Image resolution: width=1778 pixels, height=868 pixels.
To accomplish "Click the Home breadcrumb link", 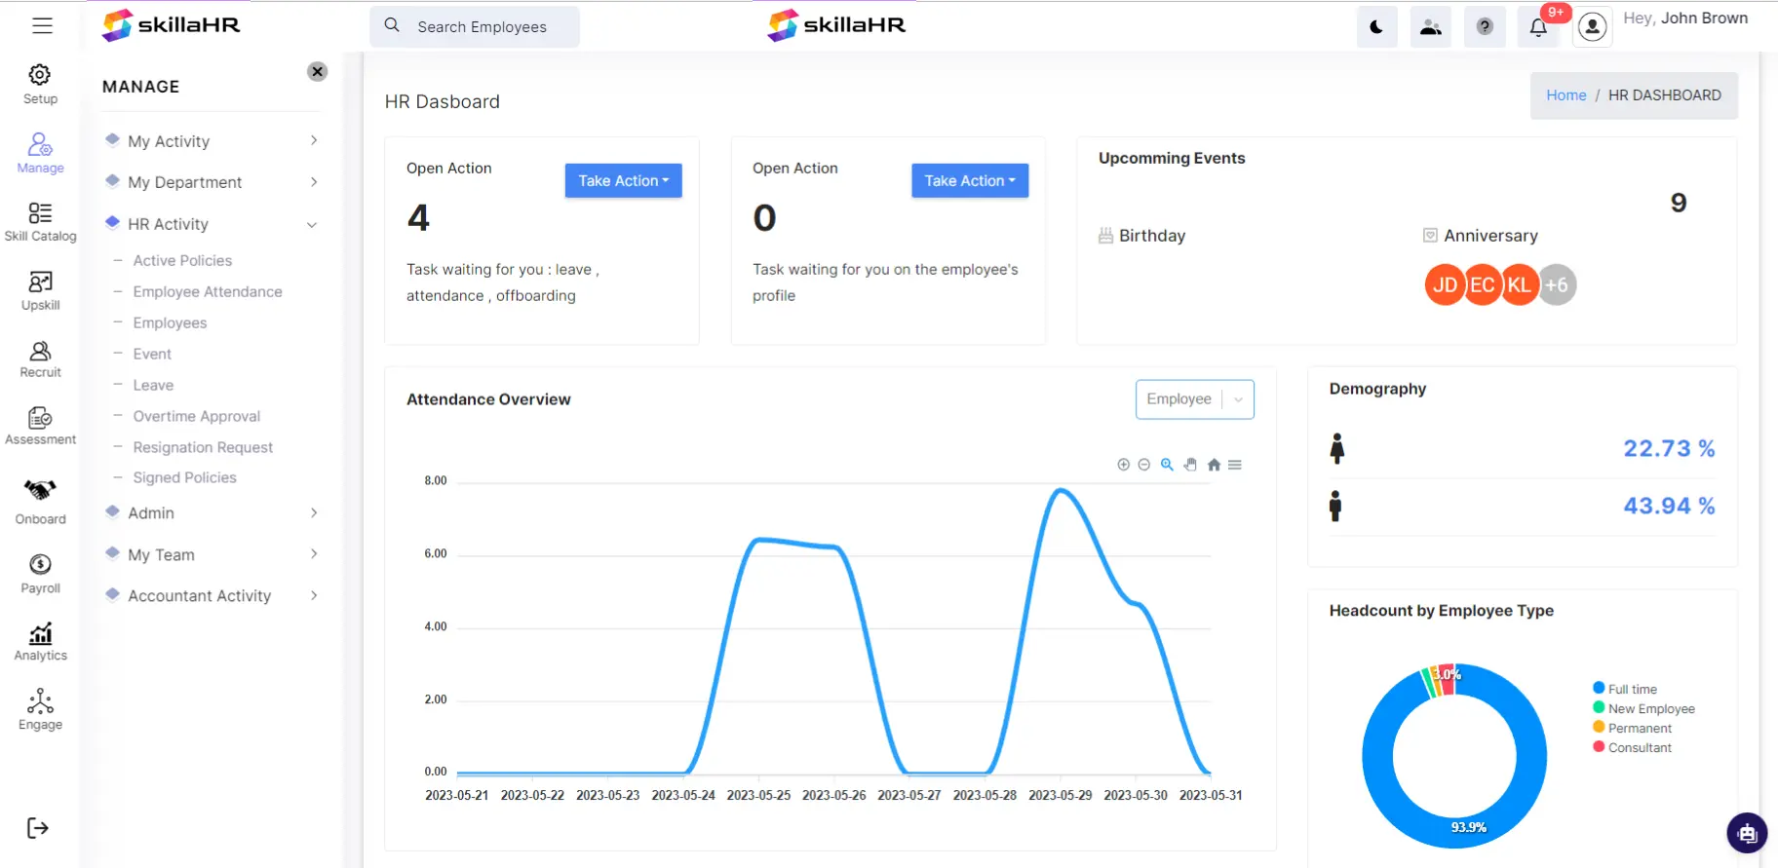I will [x=1565, y=95].
